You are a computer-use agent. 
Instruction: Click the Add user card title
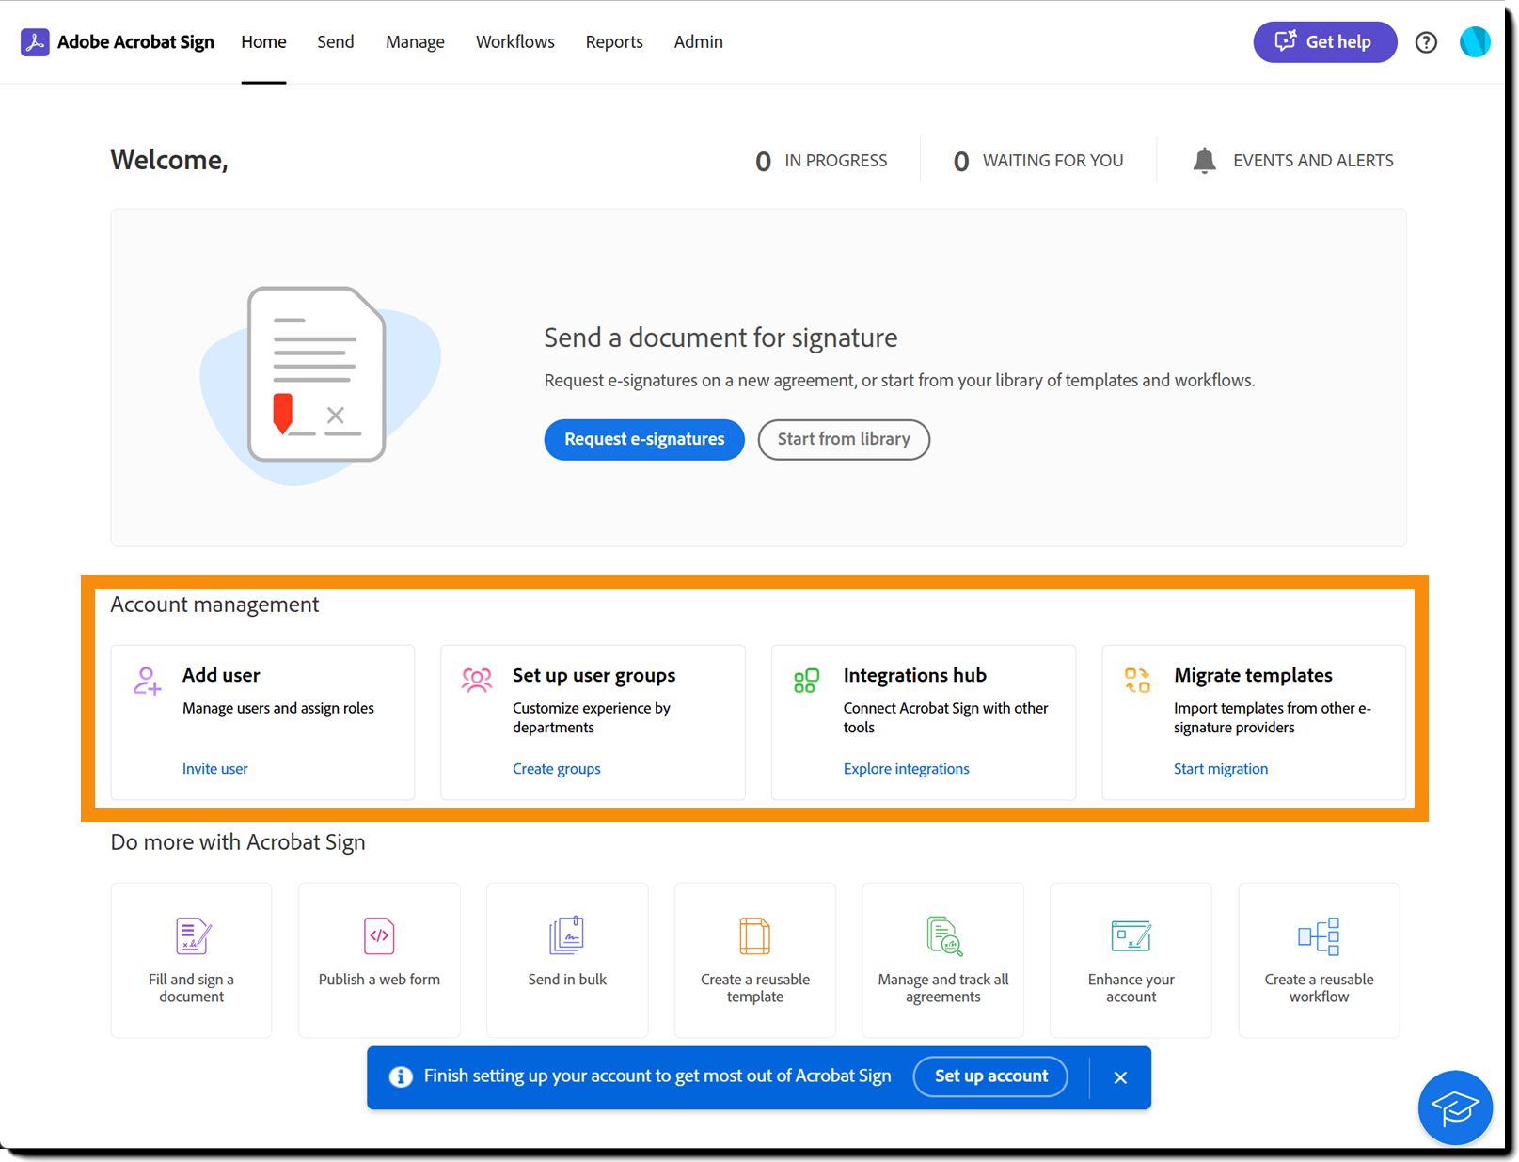click(x=221, y=675)
